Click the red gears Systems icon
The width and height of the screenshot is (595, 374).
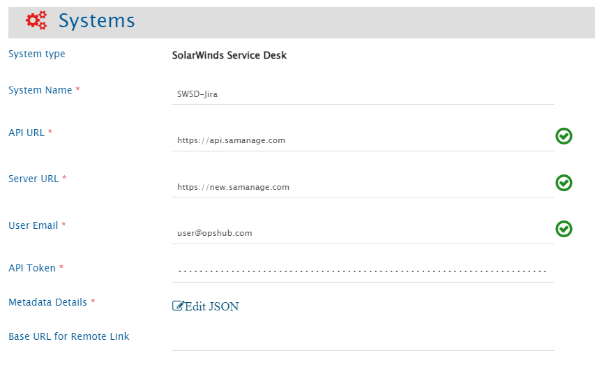click(x=36, y=21)
